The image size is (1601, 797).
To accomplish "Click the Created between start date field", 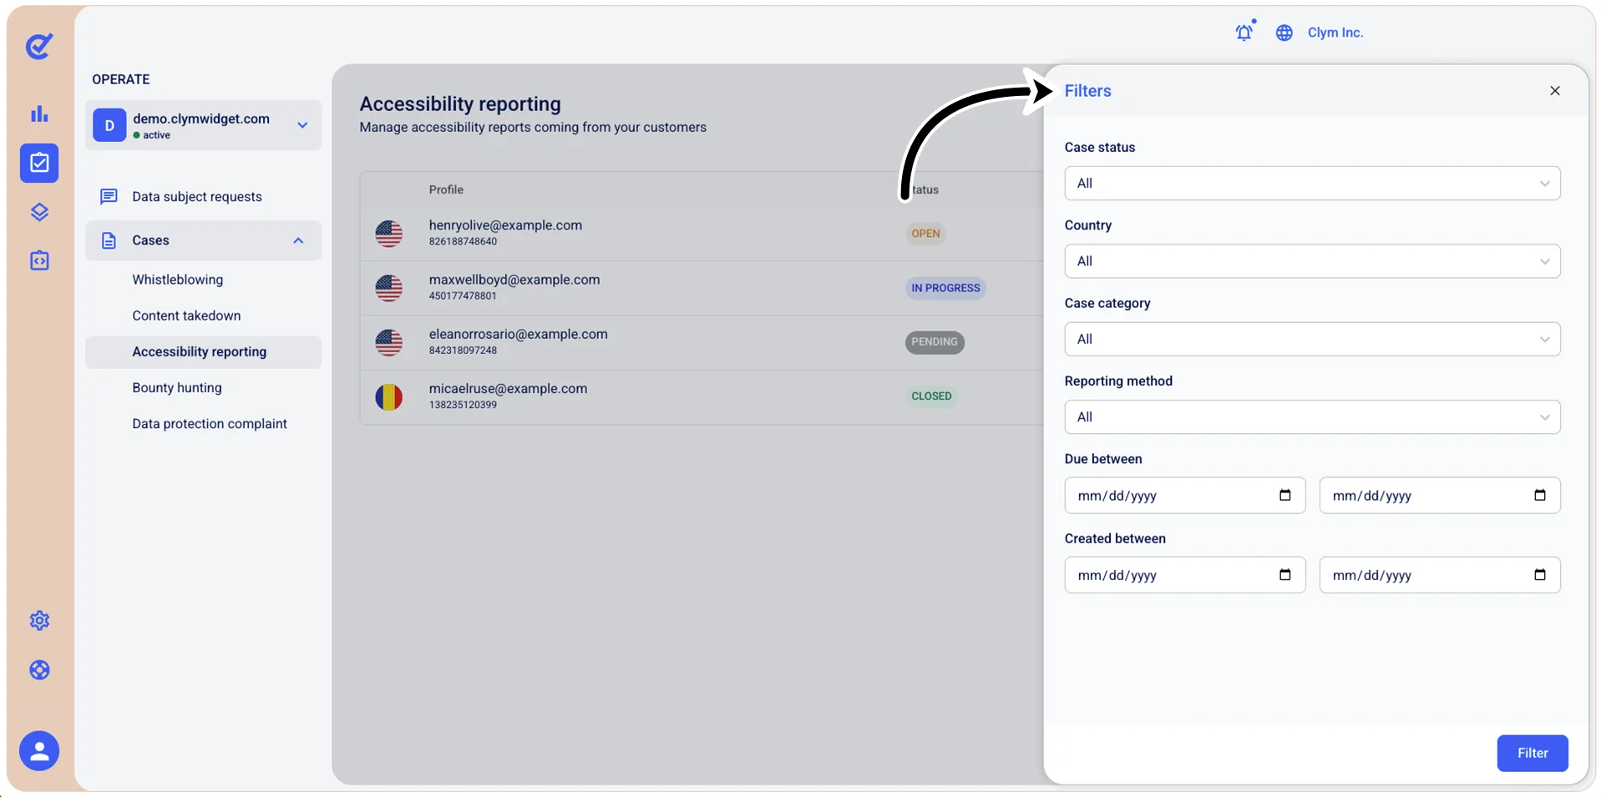I will (x=1184, y=575).
